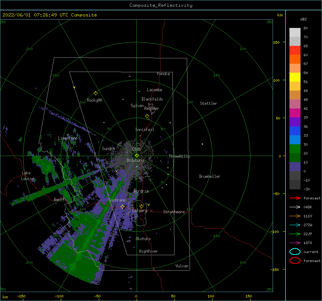Screen dimensions: 322x301
Task: Click the Strathmore label
Action: tap(174, 212)
